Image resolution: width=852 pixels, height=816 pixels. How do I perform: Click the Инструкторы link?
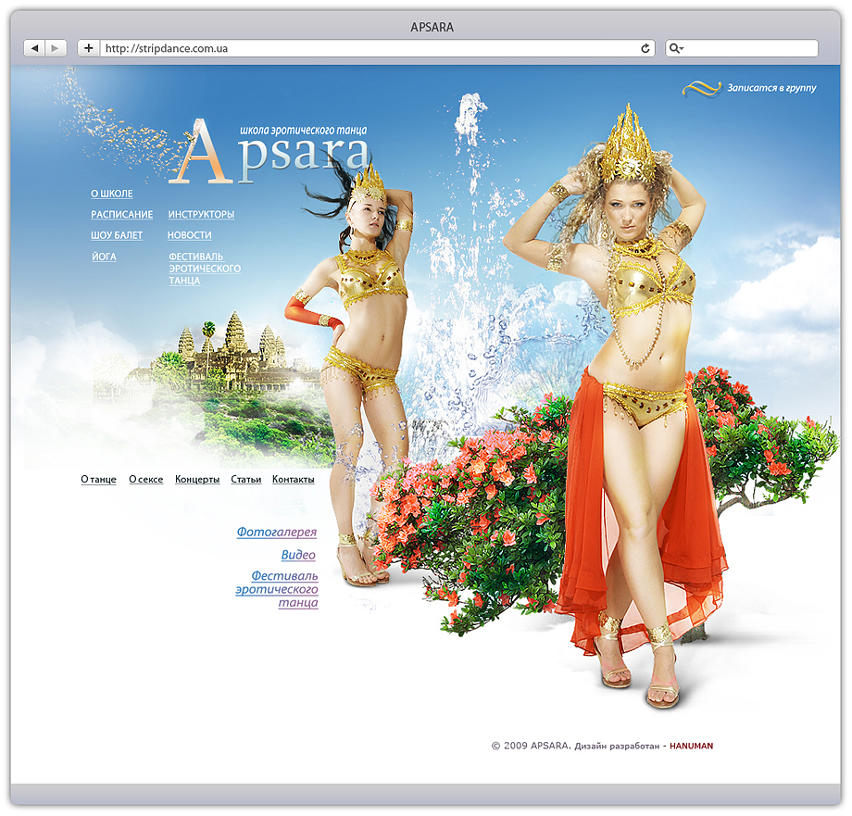click(200, 214)
